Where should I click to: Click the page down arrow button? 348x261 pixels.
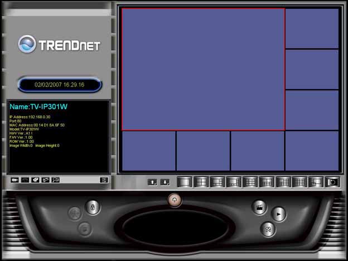point(165,182)
